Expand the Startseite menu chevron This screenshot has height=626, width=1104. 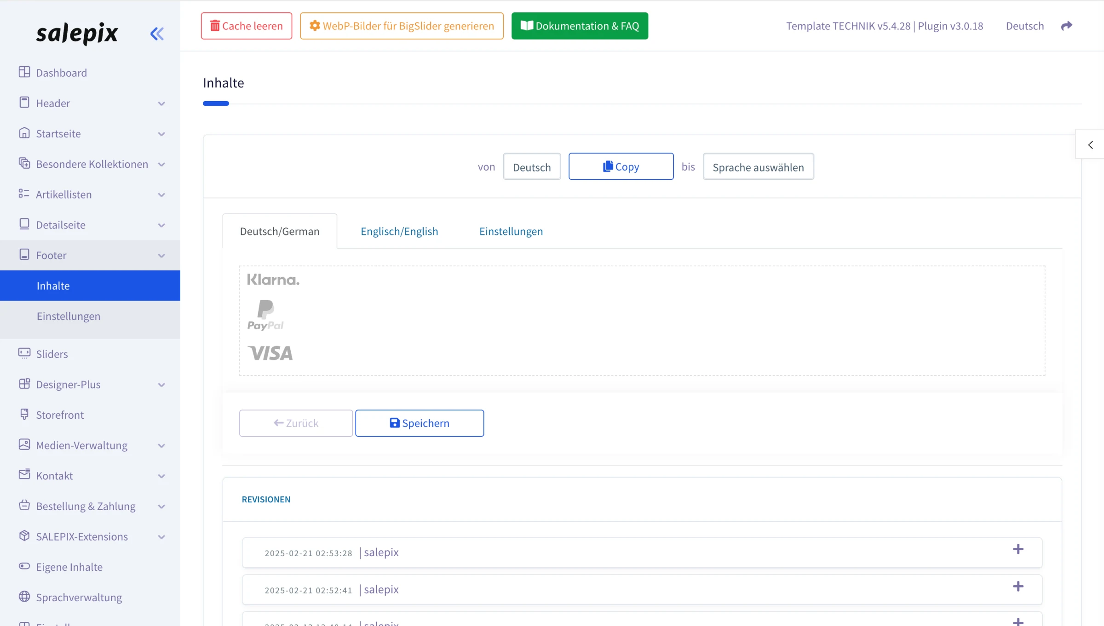point(161,134)
